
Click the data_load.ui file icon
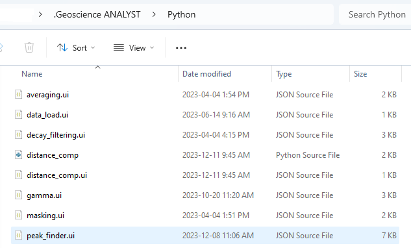18,114
